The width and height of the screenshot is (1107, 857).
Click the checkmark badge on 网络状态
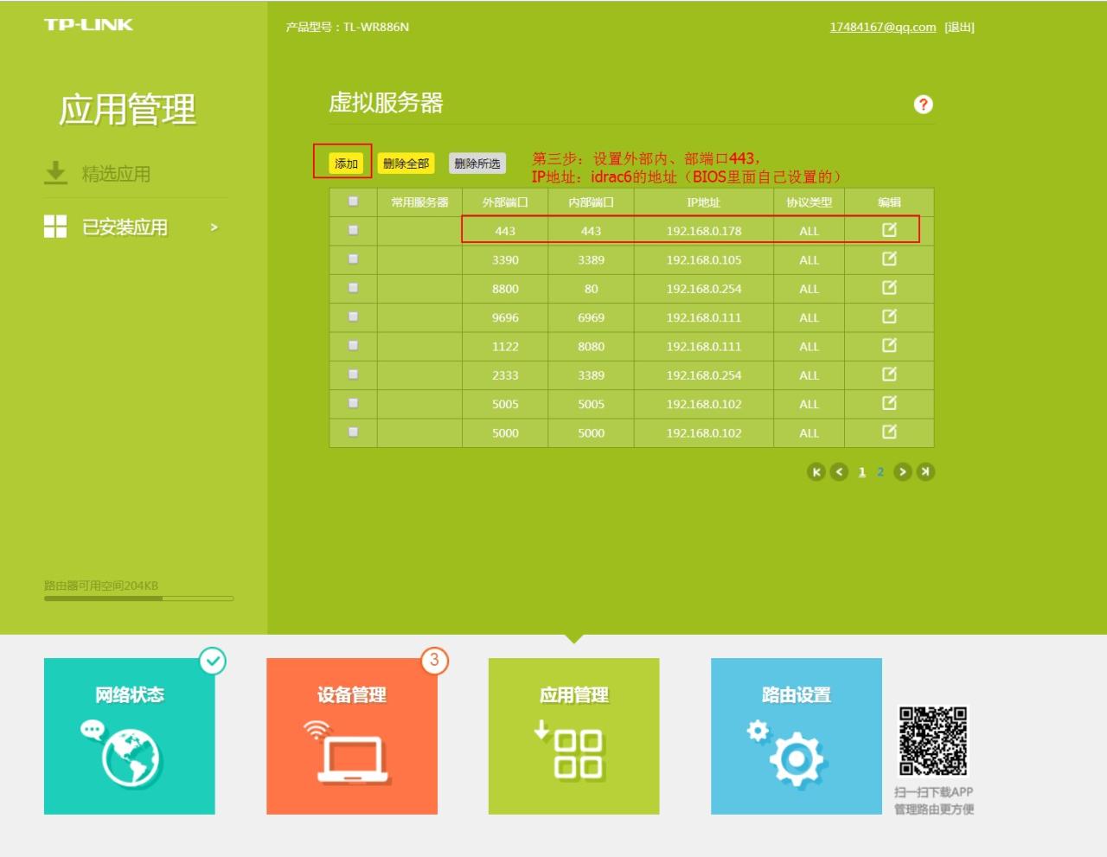tap(213, 661)
